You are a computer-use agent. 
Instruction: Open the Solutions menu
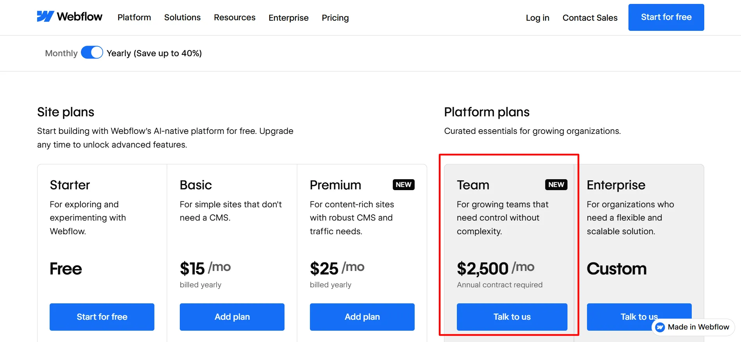(182, 18)
